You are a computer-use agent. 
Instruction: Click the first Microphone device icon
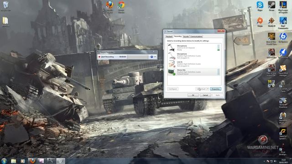pos(172,47)
